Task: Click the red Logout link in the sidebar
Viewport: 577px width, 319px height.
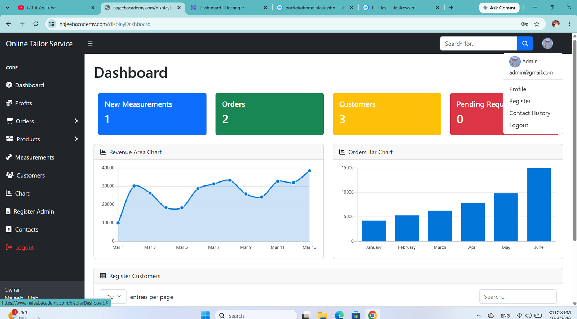Action: tap(20, 247)
